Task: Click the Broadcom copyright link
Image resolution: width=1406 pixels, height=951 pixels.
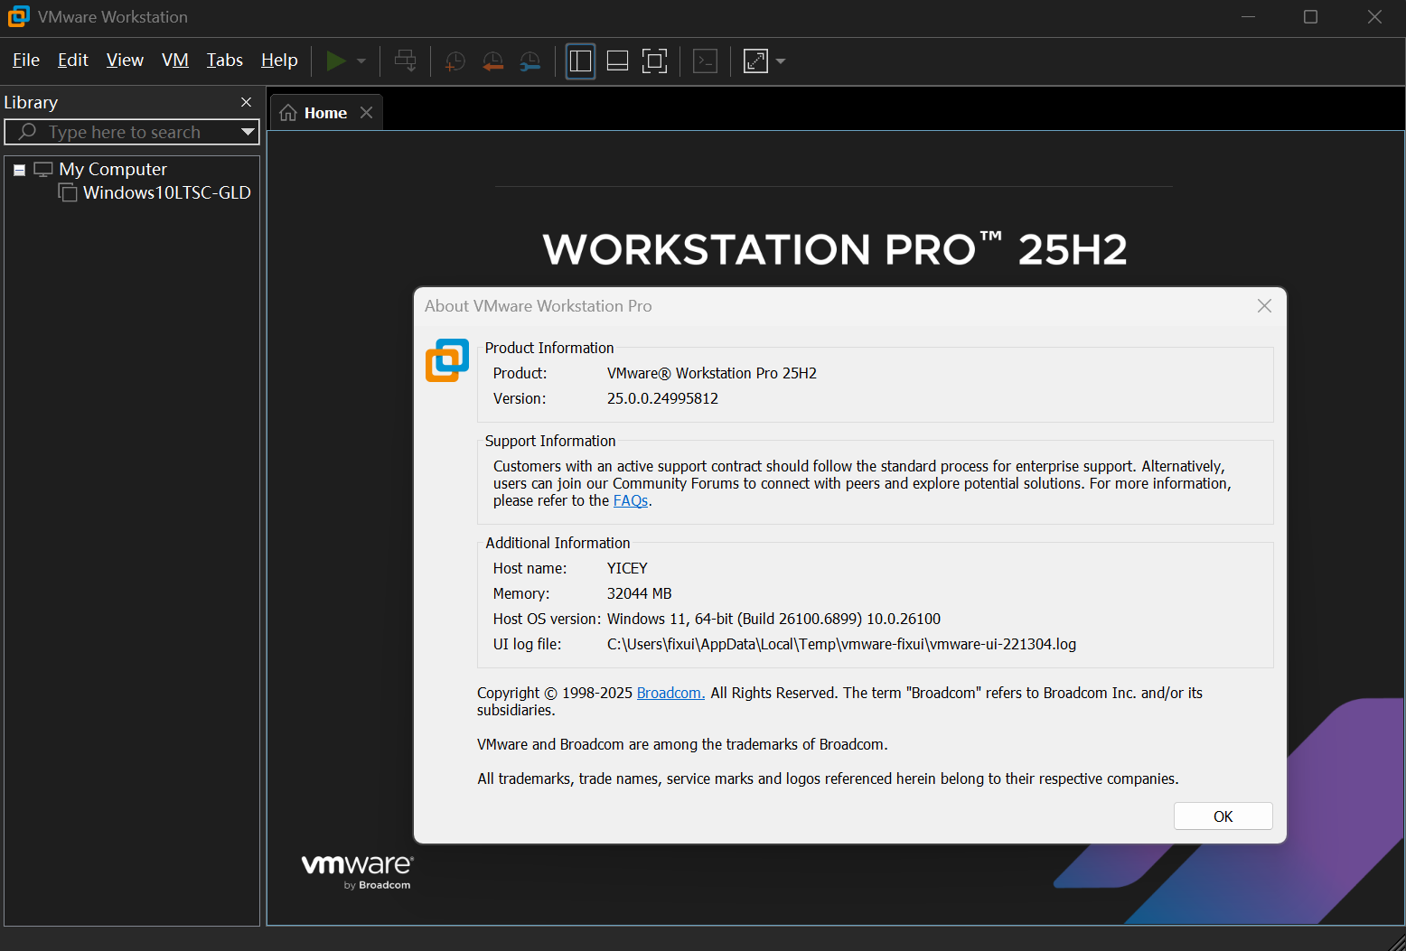Action: click(x=670, y=693)
